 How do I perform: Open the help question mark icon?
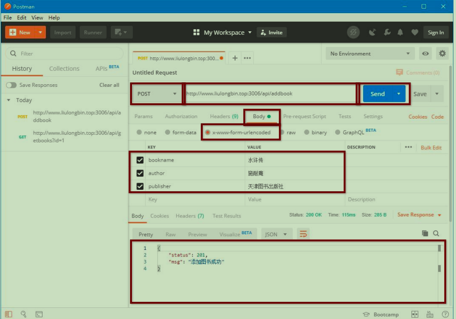445,314
